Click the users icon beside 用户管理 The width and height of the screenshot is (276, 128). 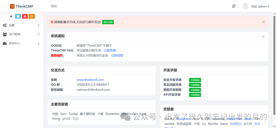coord(5,34)
